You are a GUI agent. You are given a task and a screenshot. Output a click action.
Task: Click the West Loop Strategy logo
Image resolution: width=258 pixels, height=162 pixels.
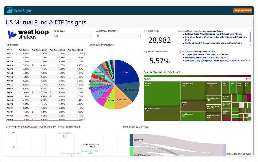click(28, 34)
